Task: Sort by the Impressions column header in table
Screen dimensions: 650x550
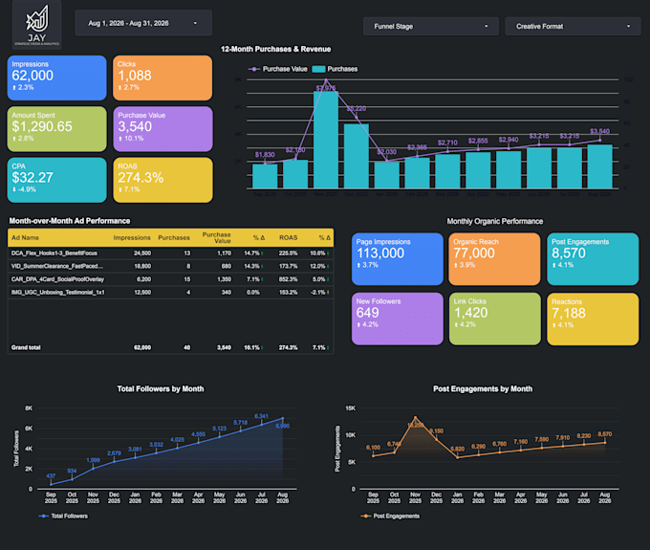Action: 132,237
